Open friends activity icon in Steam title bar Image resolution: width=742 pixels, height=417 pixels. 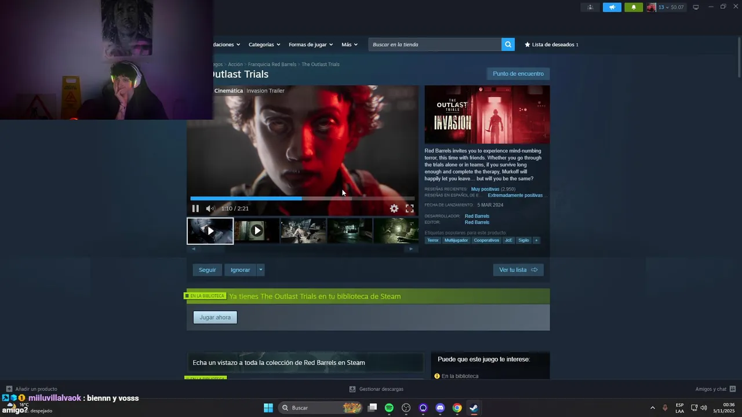tap(591, 8)
